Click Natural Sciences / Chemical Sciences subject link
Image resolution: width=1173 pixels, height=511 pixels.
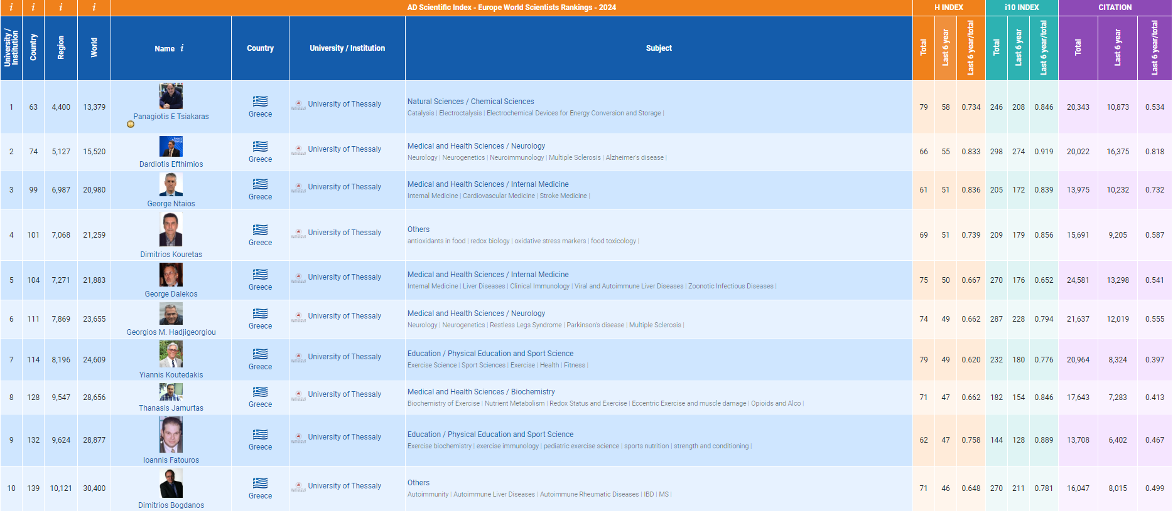pyautogui.click(x=470, y=102)
